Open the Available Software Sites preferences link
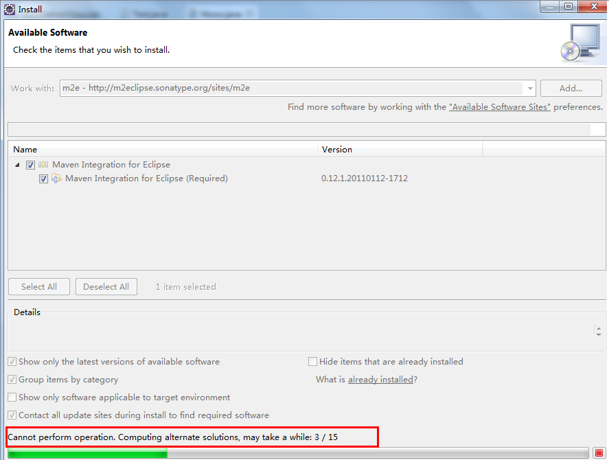Viewport: 609px width, 460px height. point(499,107)
